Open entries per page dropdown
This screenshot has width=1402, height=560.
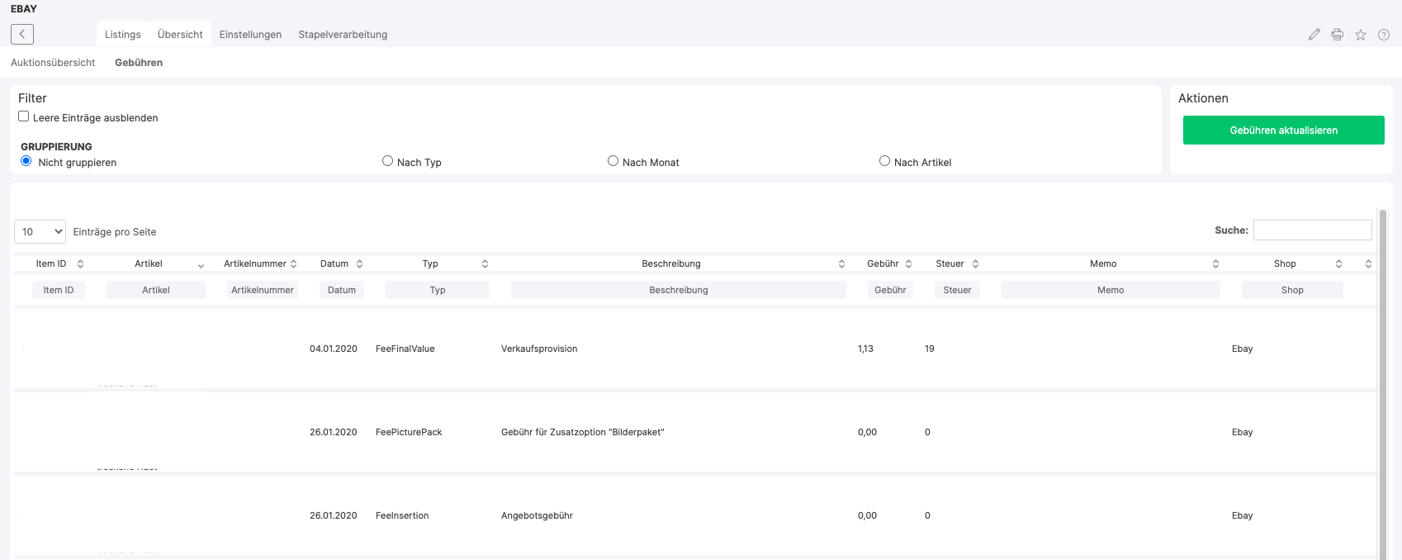[40, 232]
